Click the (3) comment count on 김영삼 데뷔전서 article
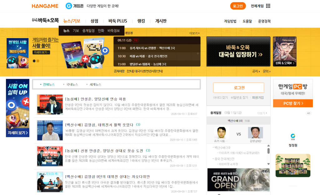The height and width of the screenshot is (195, 320). click(138, 125)
